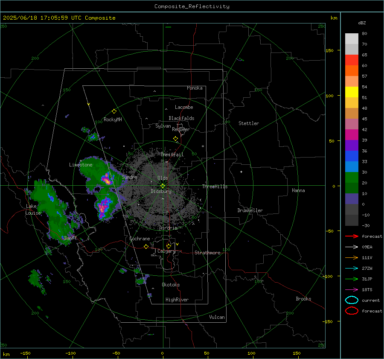
Task: Click the storm cell core southwest of Didsbury
Action: coord(103,207)
